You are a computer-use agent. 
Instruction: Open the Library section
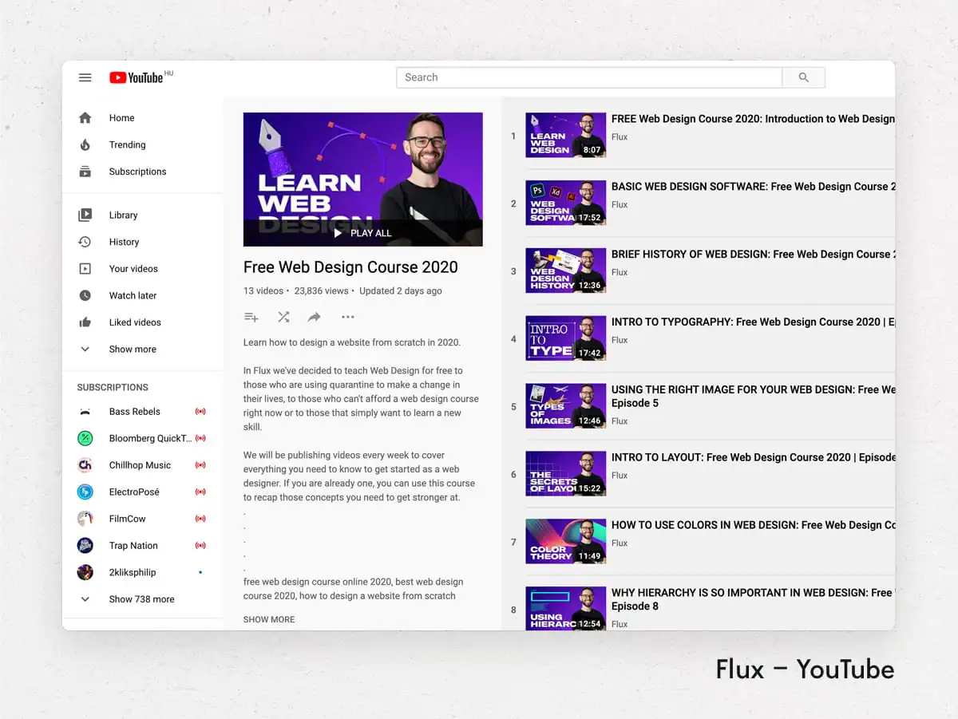124,215
